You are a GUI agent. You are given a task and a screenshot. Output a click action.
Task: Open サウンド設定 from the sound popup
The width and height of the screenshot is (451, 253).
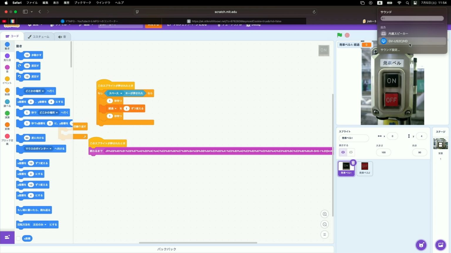[390, 49]
